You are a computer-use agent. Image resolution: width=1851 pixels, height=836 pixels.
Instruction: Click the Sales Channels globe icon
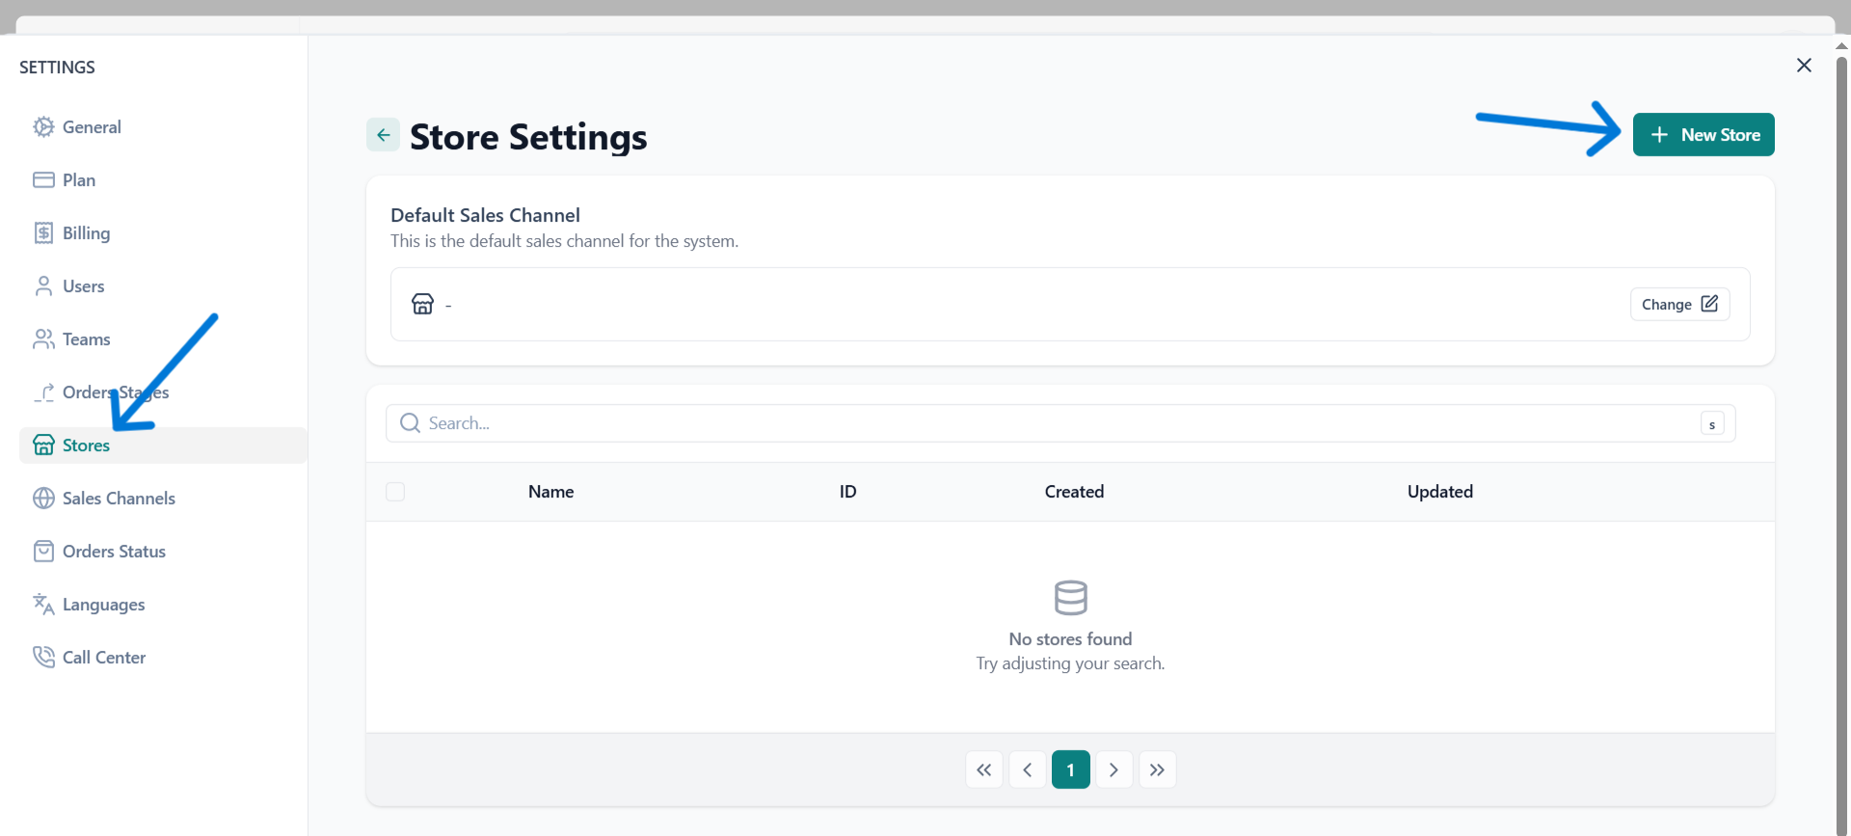pyautogui.click(x=43, y=499)
